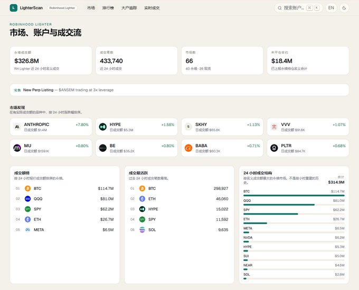The width and height of the screenshot is (359, 290).
Task: Click the PLTR market icon
Action: (274, 148)
